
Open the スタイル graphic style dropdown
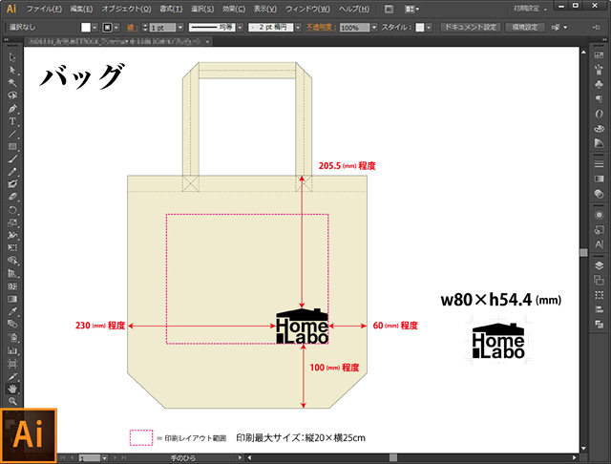coord(429,28)
